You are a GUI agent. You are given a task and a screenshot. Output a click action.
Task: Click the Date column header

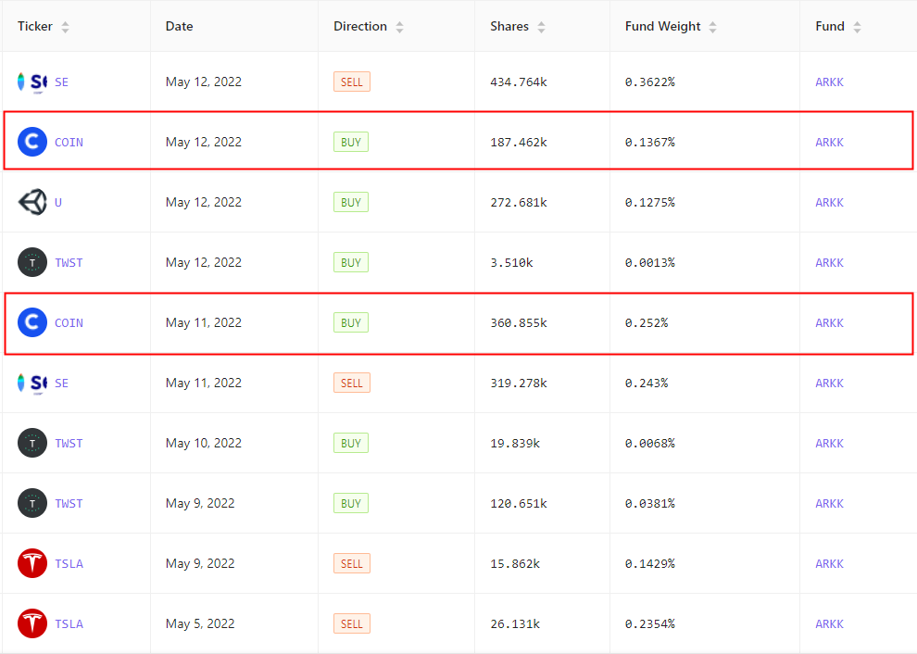pyautogui.click(x=179, y=26)
